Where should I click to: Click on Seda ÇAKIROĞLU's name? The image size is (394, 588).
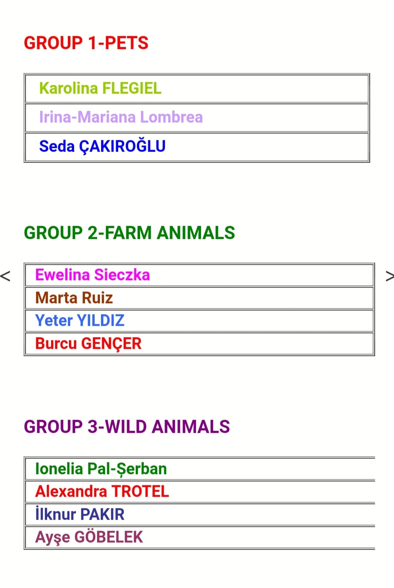point(102,146)
